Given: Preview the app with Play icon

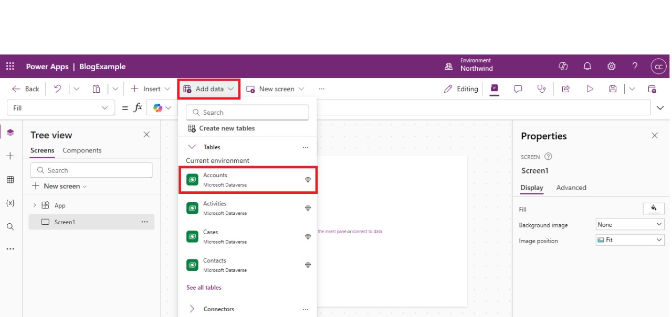Looking at the screenshot, I should tap(590, 89).
